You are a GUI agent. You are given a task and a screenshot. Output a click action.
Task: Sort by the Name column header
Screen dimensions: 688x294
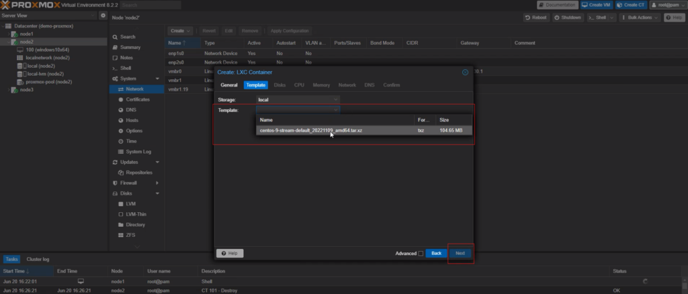pyautogui.click(x=183, y=43)
